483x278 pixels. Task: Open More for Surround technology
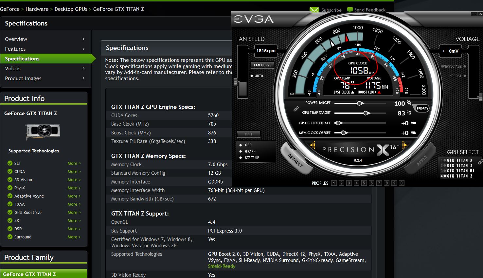(74, 237)
